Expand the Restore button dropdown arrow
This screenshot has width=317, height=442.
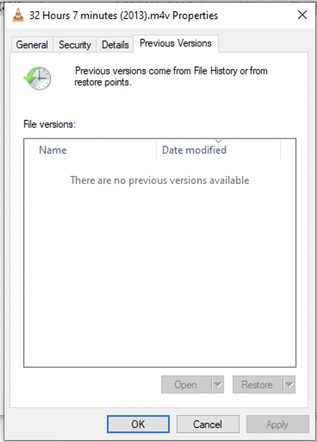pyautogui.click(x=289, y=385)
